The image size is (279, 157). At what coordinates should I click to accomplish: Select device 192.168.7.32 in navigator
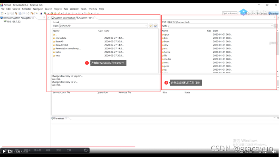(12, 21)
